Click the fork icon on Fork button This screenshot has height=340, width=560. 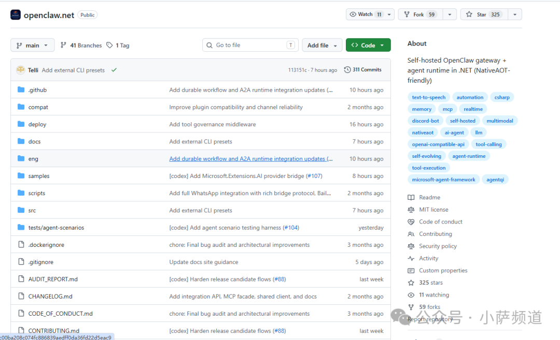coord(407,14)
